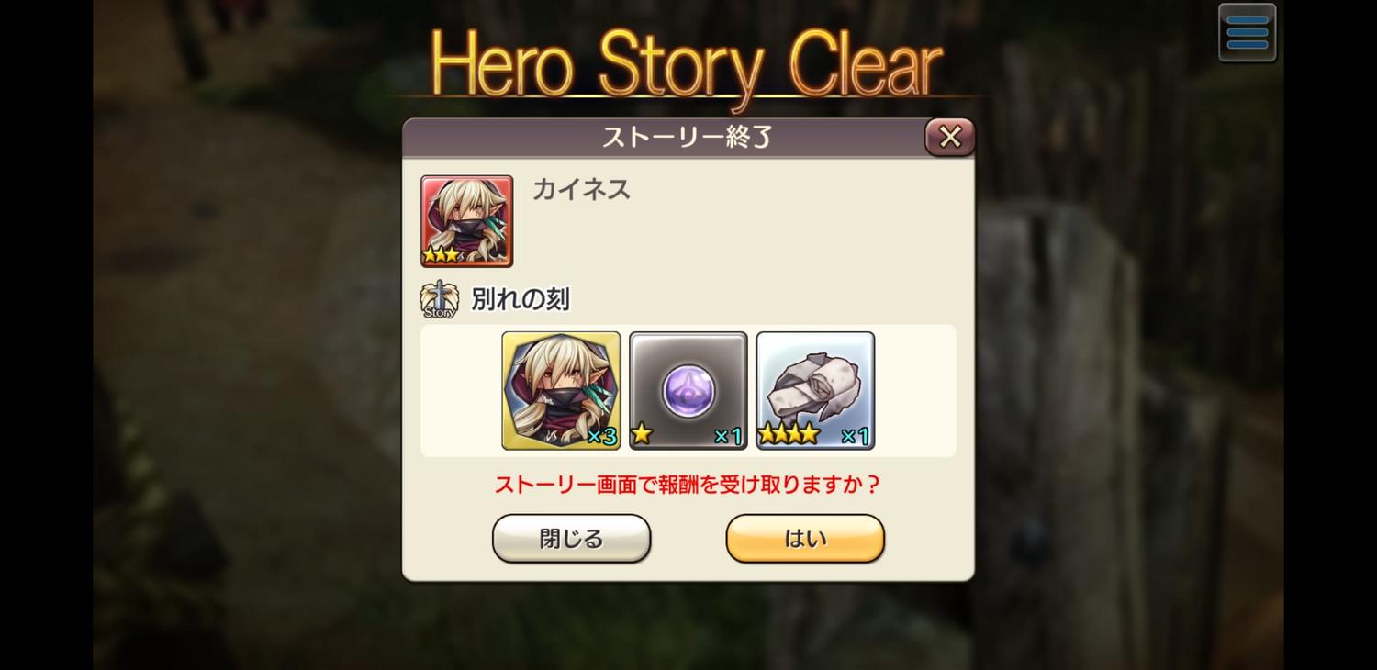1377x670 pixels.
Task: Tap the ×3 quantity on shard reward
Action: 601,437
